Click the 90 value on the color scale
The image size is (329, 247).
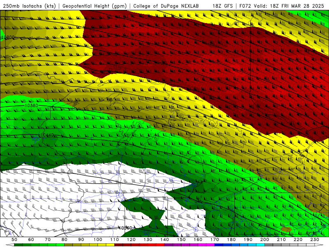81,240
